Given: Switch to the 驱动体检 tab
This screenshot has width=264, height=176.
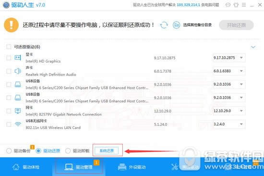Looking at the screenshot, I should [x=26, y=167].
